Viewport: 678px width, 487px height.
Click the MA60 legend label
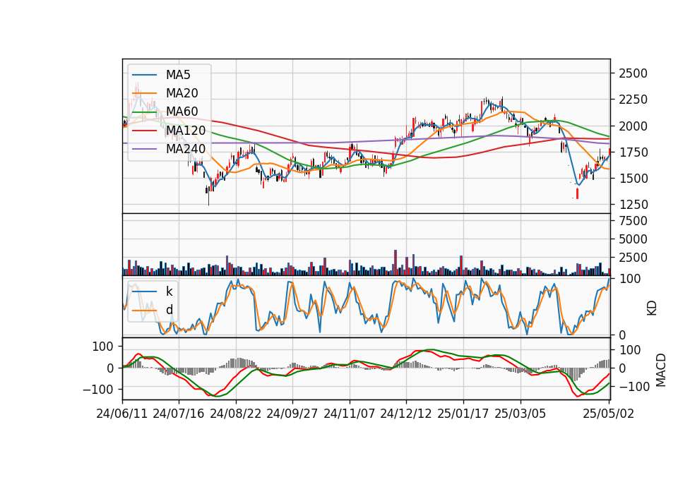click(x=182, y=112)
